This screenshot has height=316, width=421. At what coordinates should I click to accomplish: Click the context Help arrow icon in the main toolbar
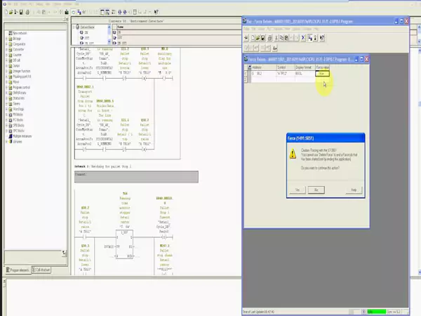click(156, 12)
